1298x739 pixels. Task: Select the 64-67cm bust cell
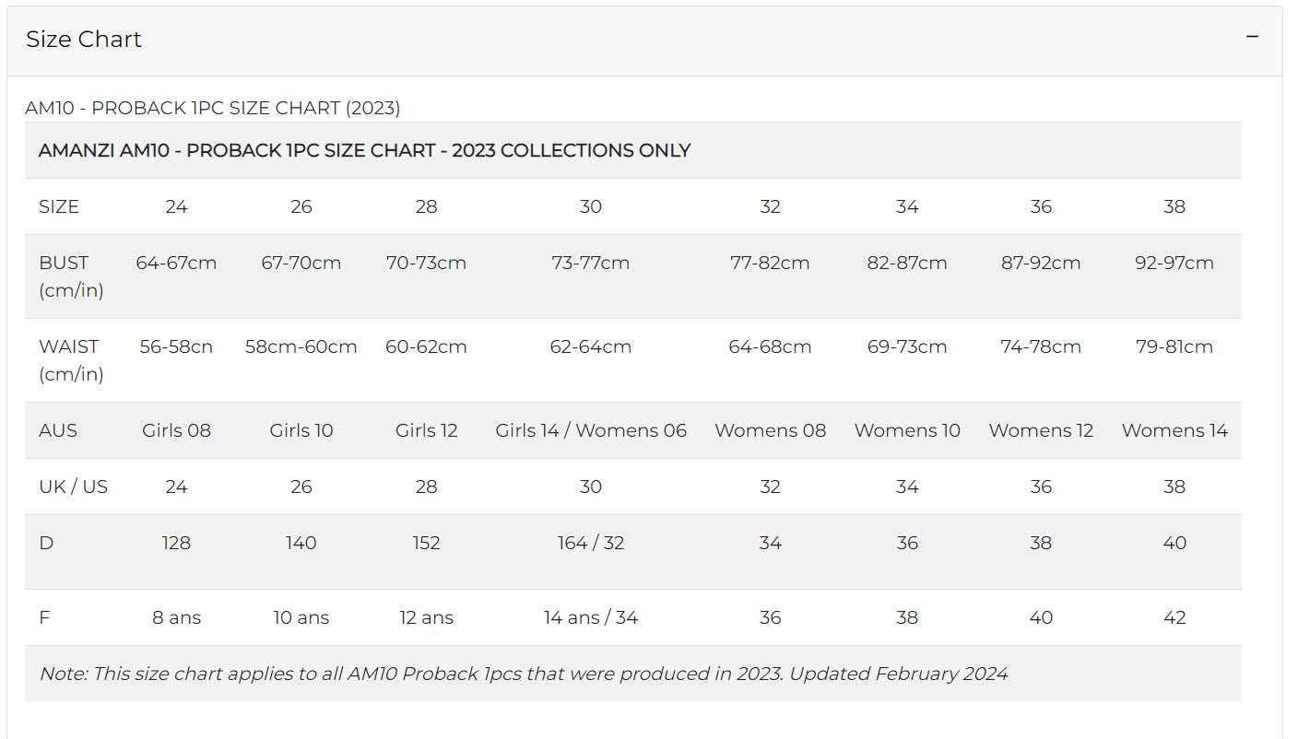176,263
